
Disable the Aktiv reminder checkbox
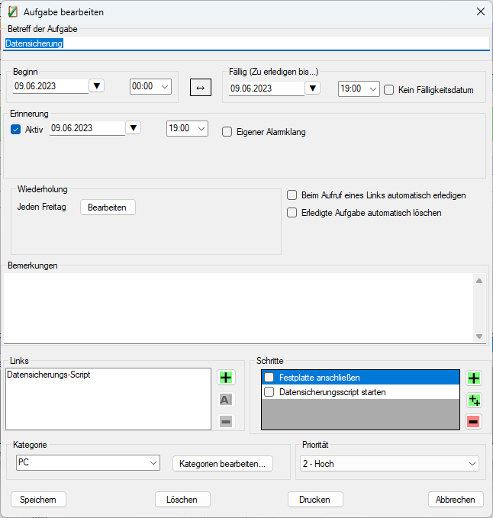point(16,129)
